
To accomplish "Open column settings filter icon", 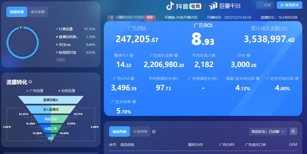I will [x=293, y=131].
